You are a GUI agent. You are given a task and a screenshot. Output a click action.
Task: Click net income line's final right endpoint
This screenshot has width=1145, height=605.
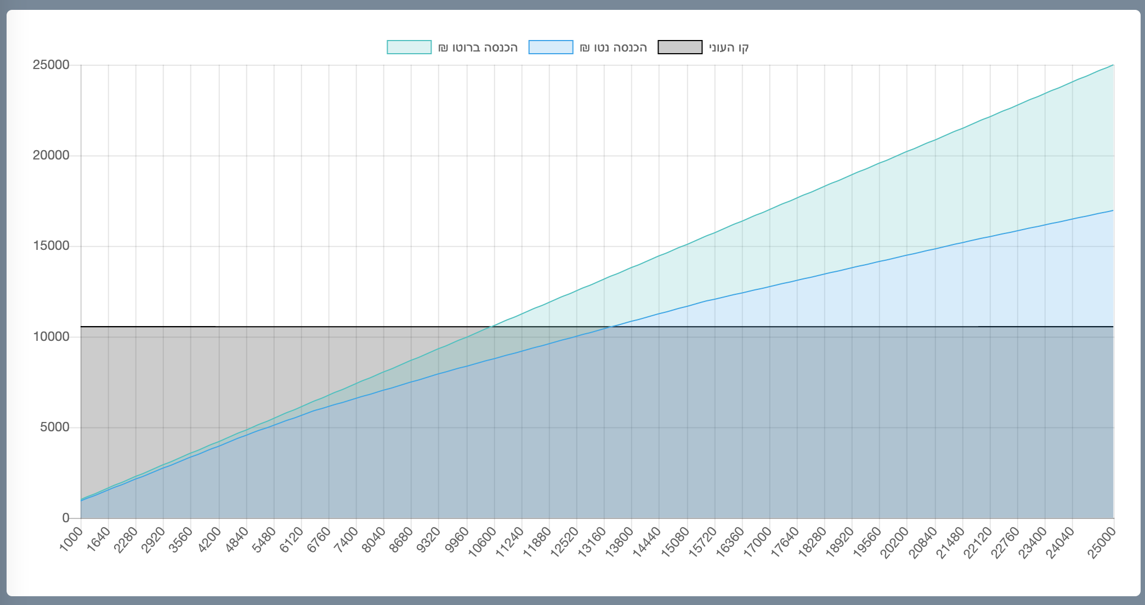[x=1113, y=210]
